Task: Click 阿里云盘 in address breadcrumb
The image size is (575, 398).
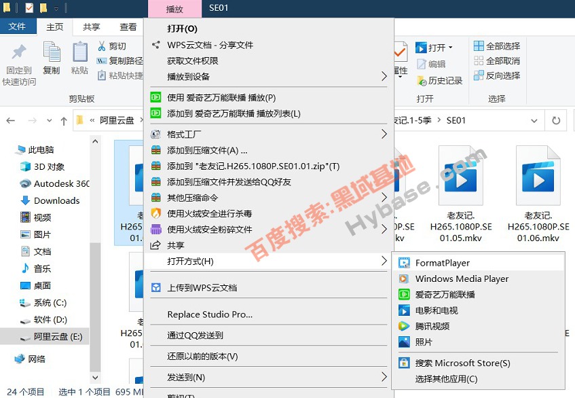Action: coord(117,120)
